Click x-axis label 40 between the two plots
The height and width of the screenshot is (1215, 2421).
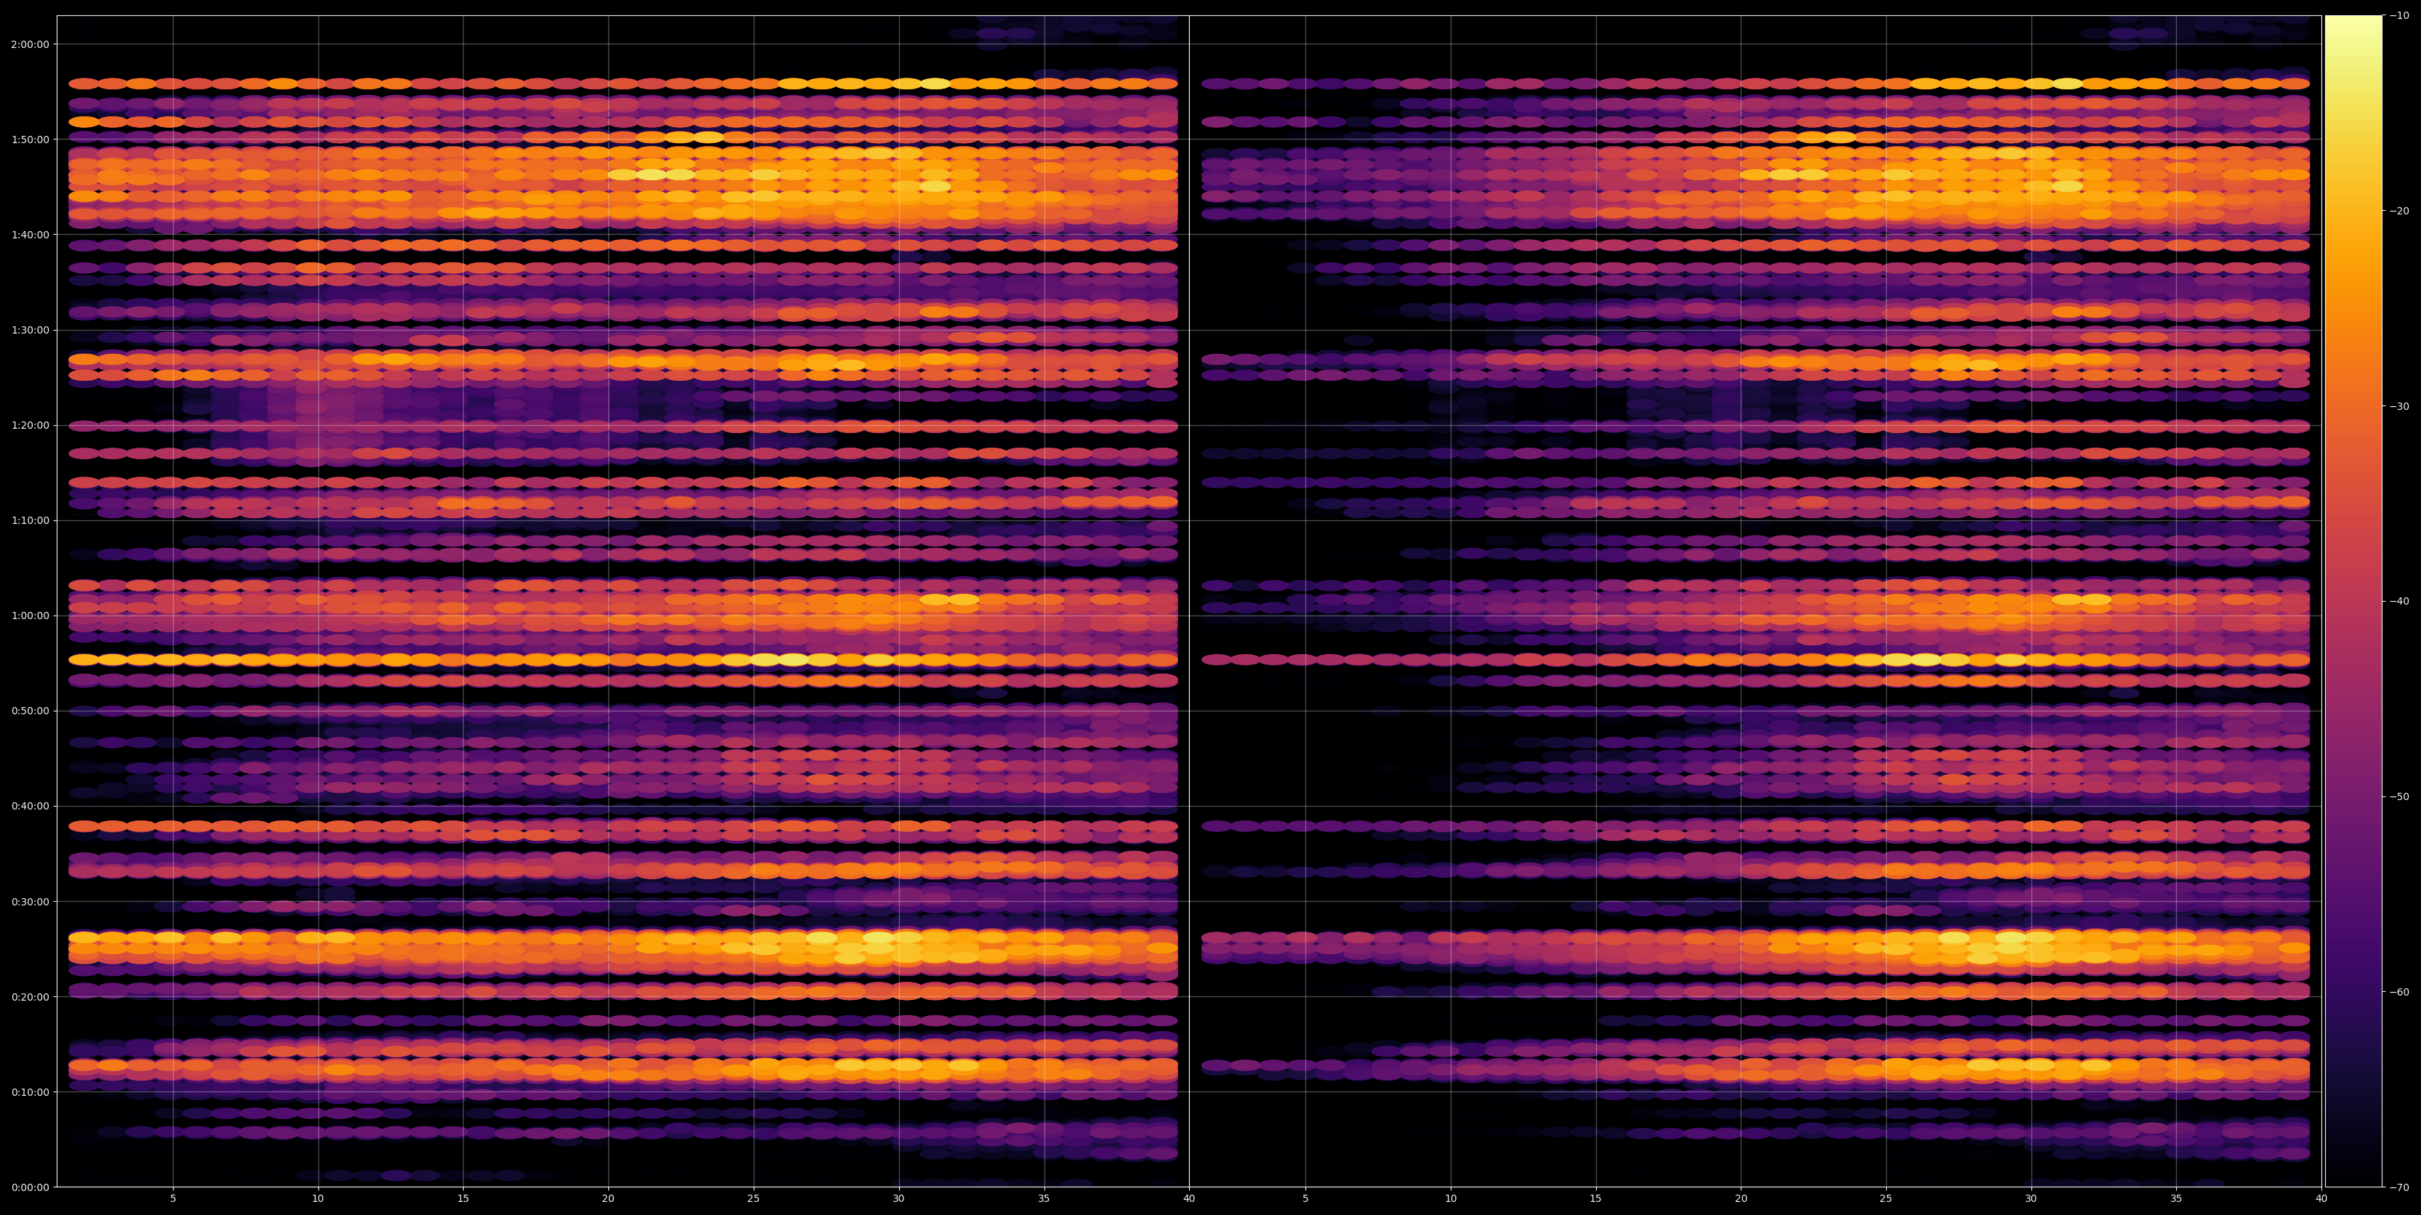[1189, 1199]
